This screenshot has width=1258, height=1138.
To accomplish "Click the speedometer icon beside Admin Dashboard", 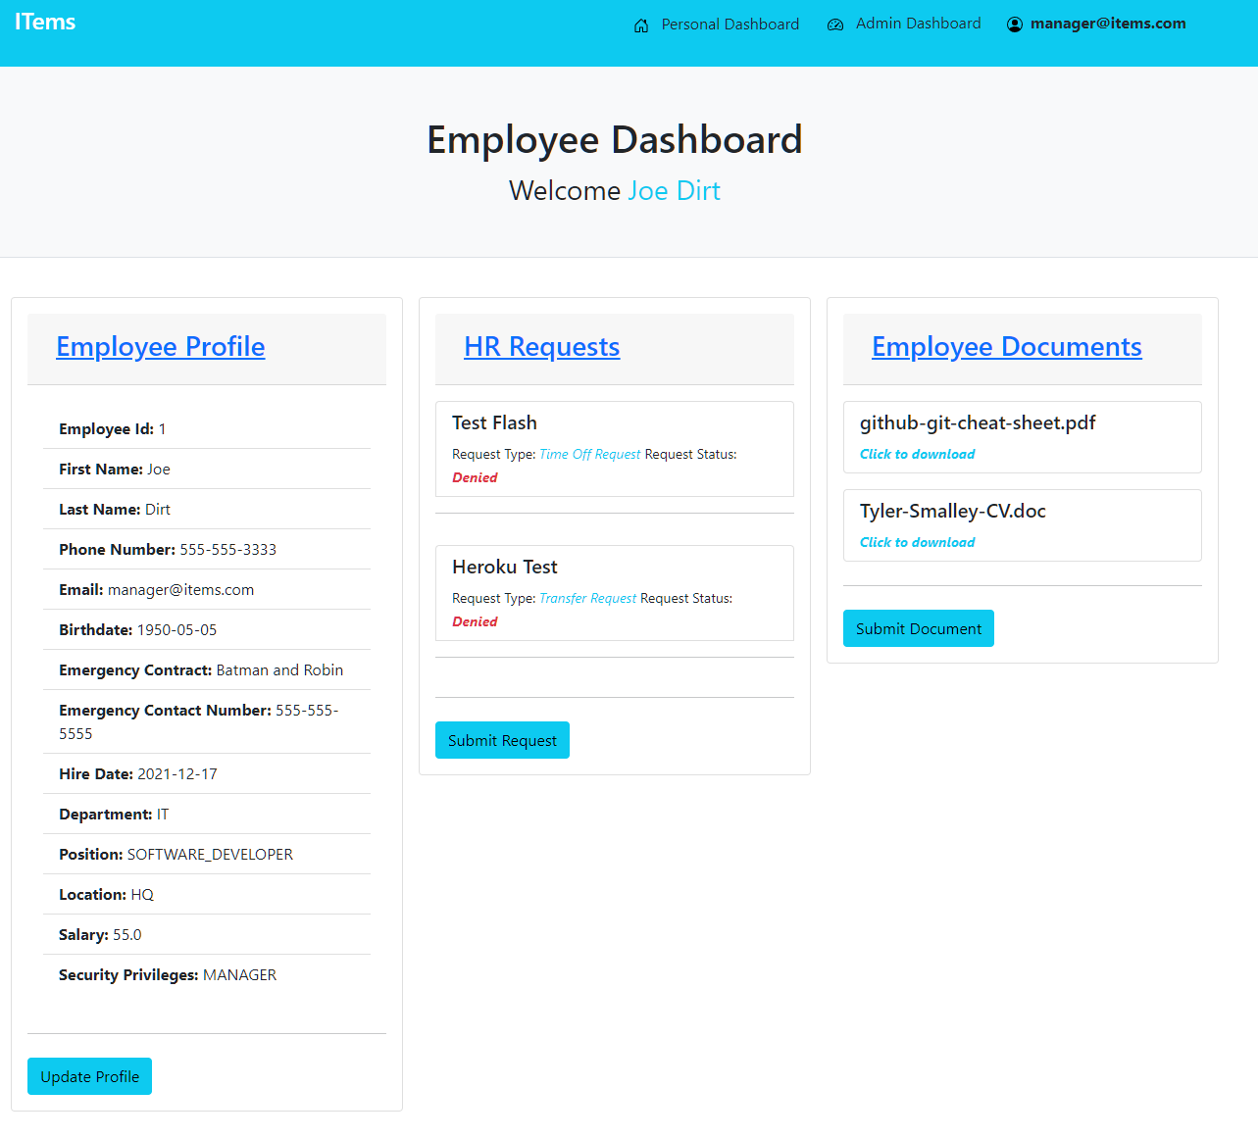I will point(835,25).
